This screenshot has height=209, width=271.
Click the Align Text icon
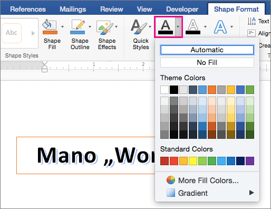[x=251, y=33]
